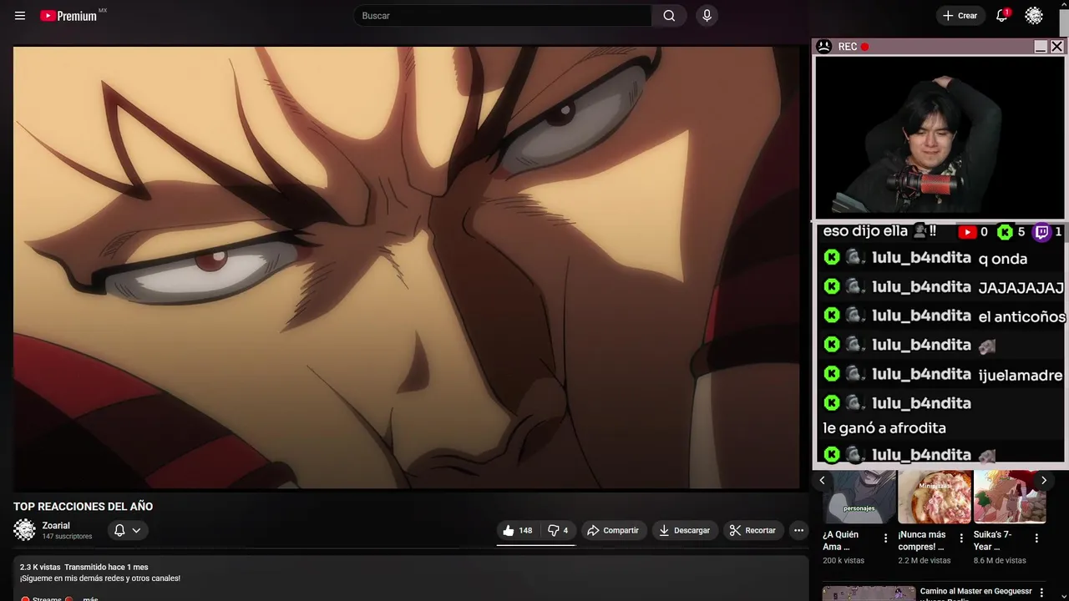
Task: Clip the video using Recortar
Action: (752, 530)
